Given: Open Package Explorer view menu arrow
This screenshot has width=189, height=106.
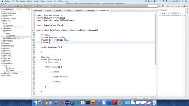Looking at the screenshot, I should click(x=25, y=9).
